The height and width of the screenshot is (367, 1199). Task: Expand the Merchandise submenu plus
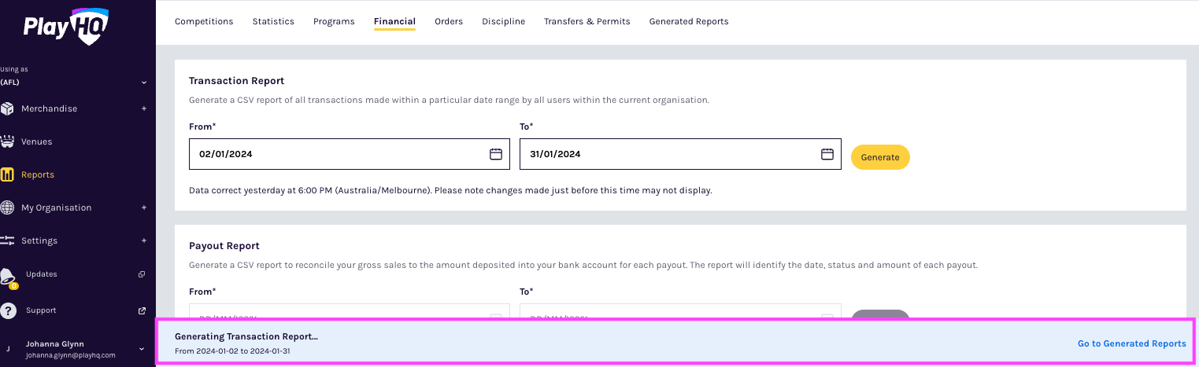[144, 108]
